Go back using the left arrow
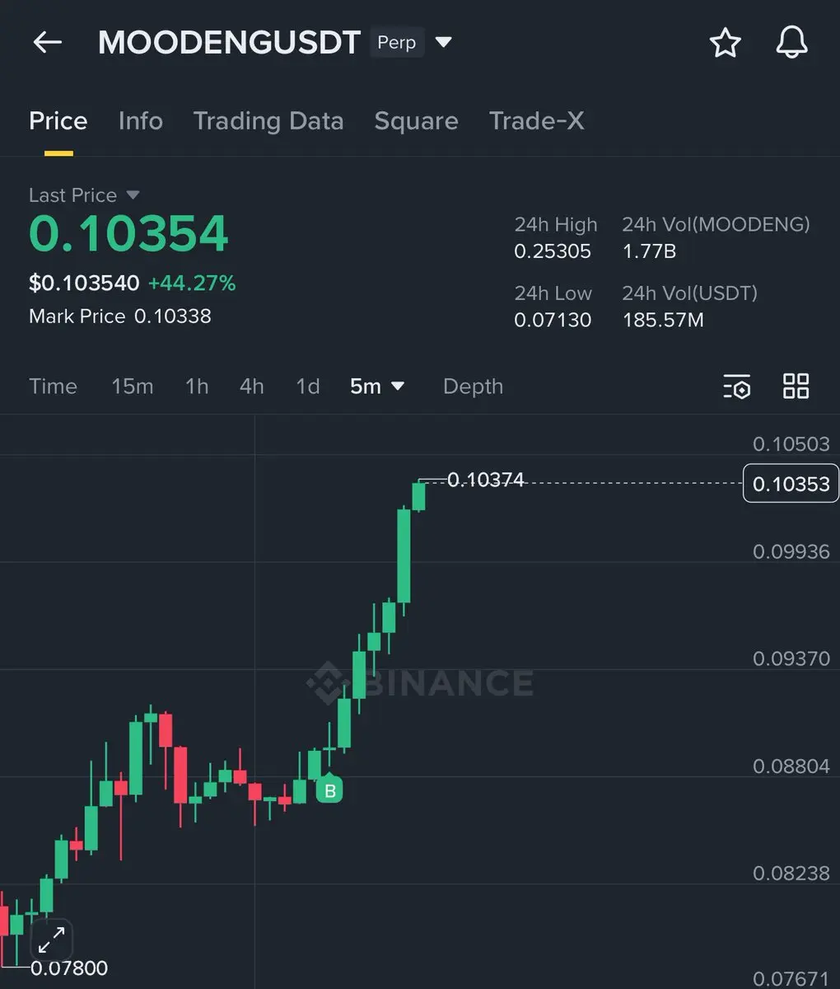 (48, 43)
